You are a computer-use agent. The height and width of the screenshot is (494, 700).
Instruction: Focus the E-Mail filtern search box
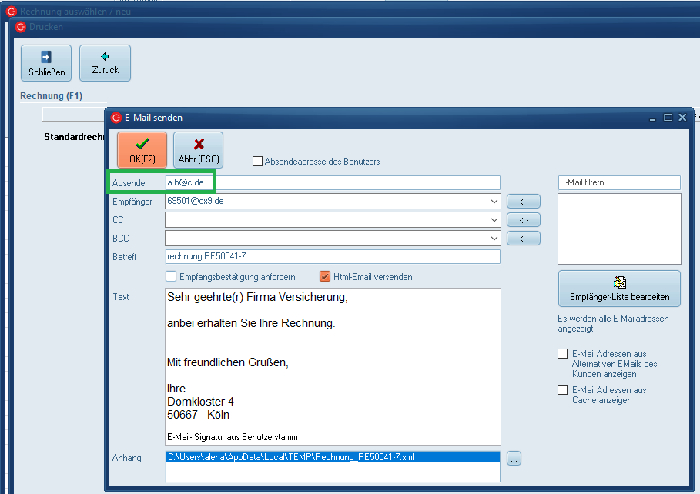[x=618, y=182]
